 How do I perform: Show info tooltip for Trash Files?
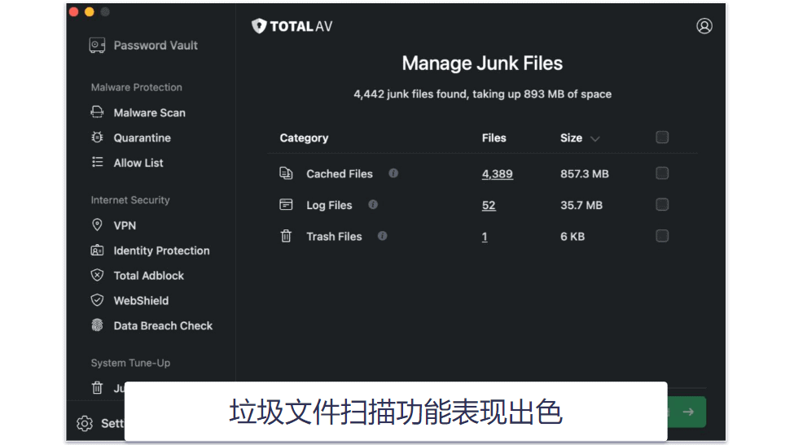point(382,236)
